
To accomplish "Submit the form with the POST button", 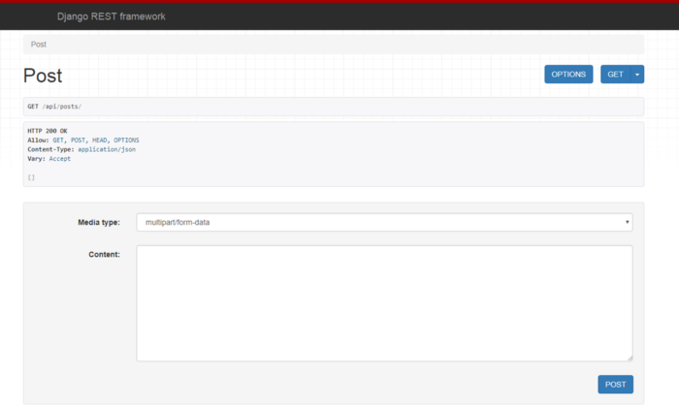I will pos(615,384).
